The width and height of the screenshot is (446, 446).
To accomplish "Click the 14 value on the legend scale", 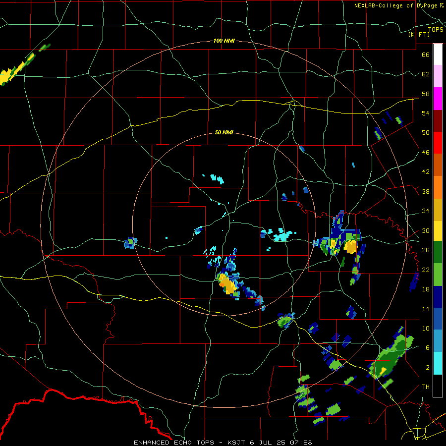I will point(426,309).
